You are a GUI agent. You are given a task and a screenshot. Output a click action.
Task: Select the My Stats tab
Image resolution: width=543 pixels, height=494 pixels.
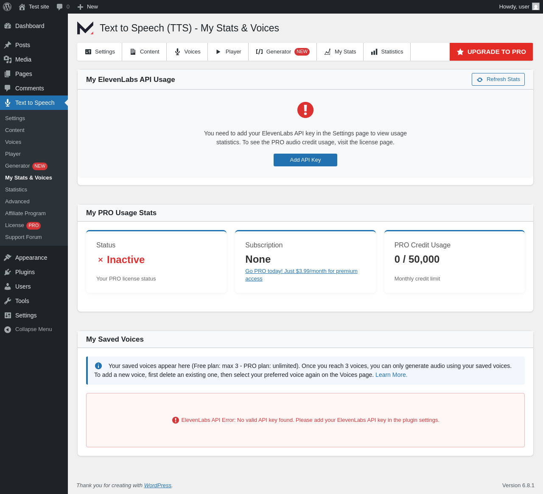tap(340, 52)
